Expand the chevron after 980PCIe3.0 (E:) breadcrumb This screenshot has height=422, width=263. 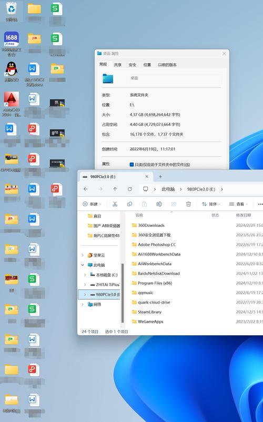221,189
